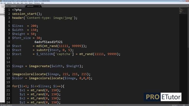
Task: Click the value 50 on line 7
Action: point(33,34)
